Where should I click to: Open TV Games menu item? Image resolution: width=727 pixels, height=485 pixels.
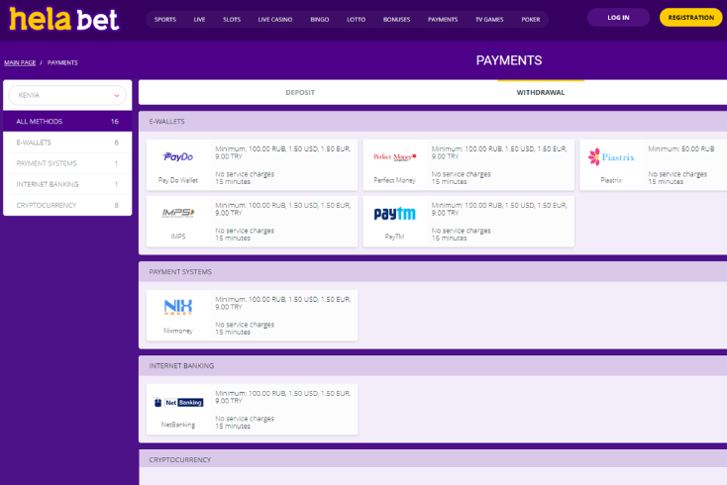click(489, 20)
